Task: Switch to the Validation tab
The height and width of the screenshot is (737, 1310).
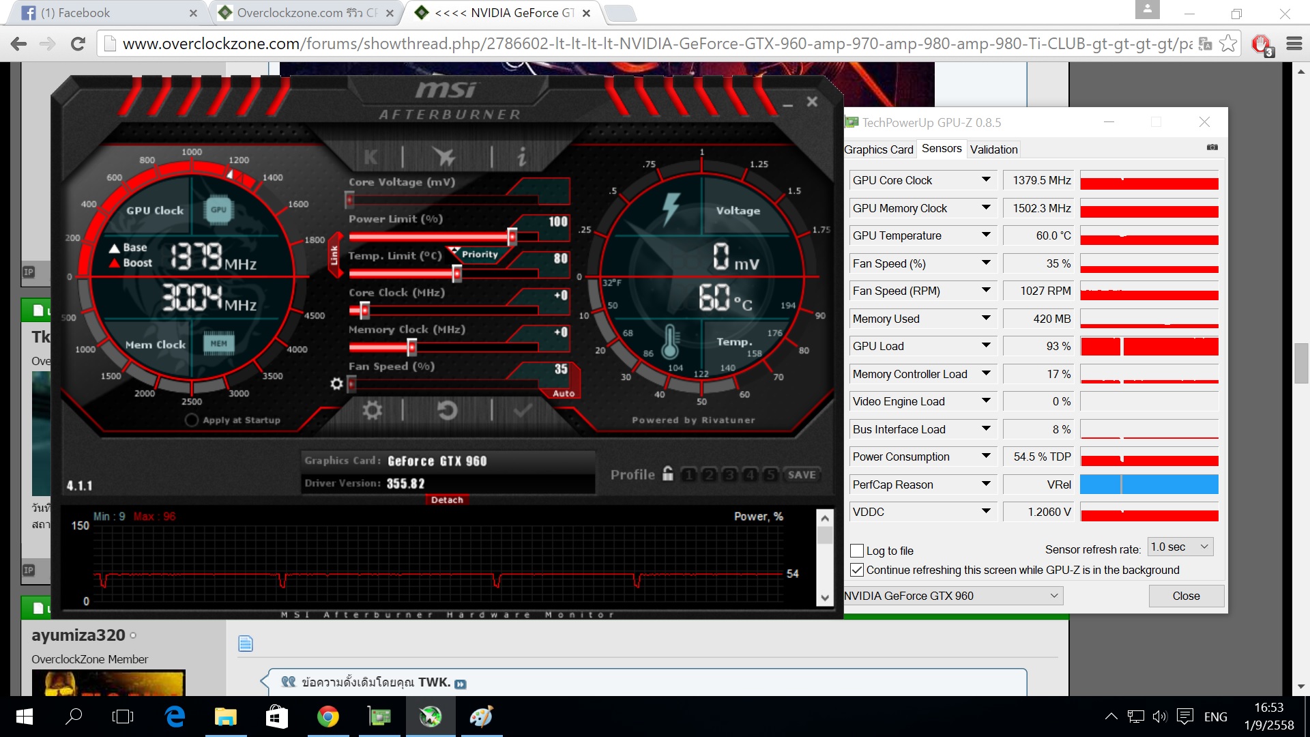Action: [x=993, y=149]
